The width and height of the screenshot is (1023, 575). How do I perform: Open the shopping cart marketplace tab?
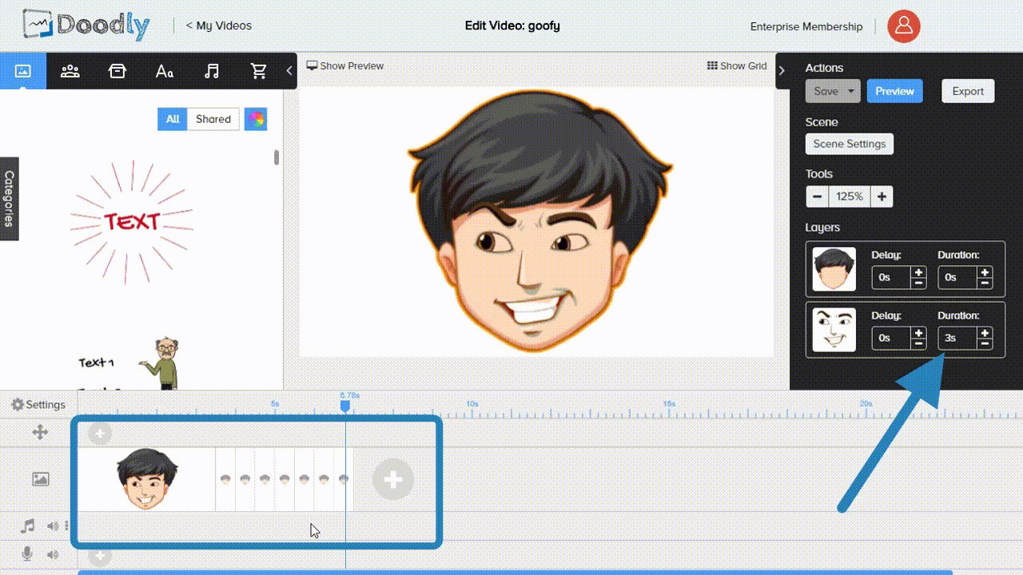(258, 71)
